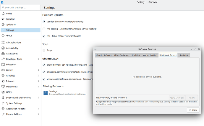This screenshot has width=204, height=126.
Task: Open the Authentication tab
Action: tap(150, 55)
